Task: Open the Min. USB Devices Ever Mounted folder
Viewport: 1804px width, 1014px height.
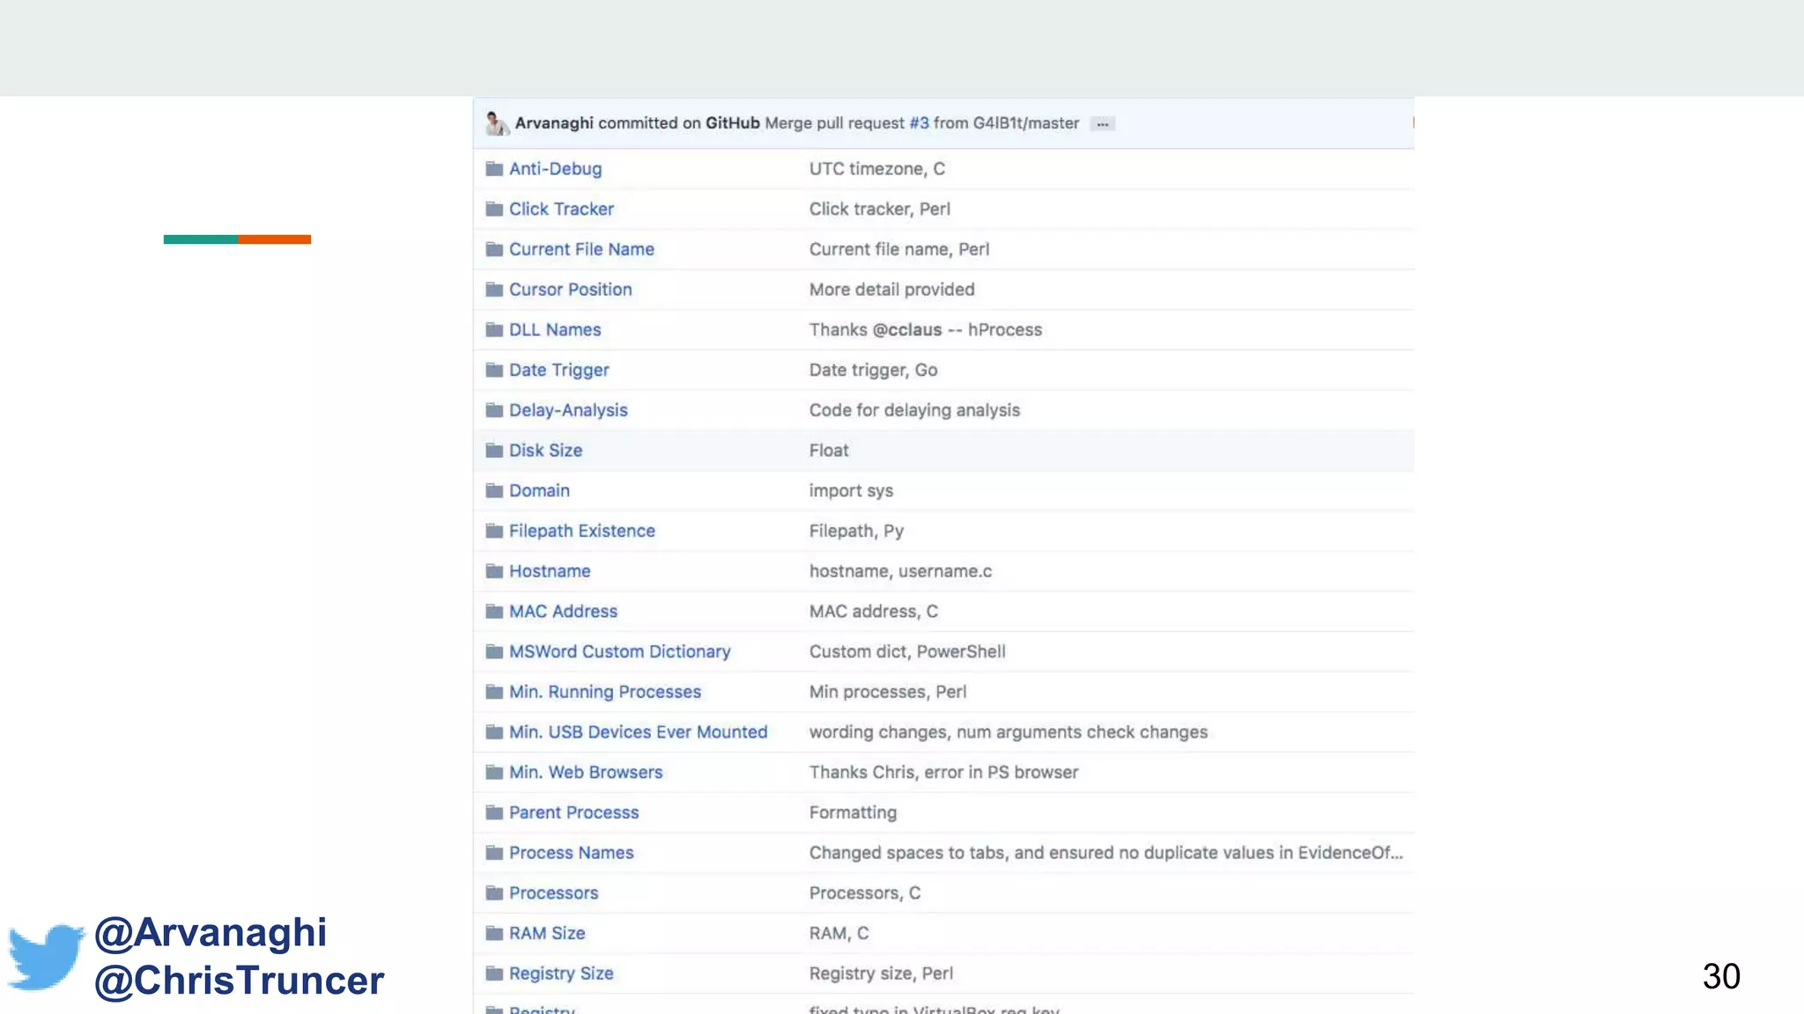Action: (638, 732)
